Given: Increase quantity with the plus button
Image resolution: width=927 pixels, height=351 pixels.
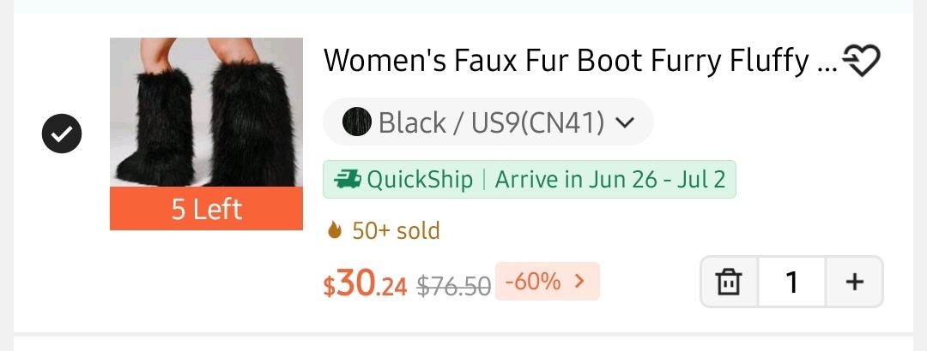Looking at the screenshot, I should tap(854, 282).
